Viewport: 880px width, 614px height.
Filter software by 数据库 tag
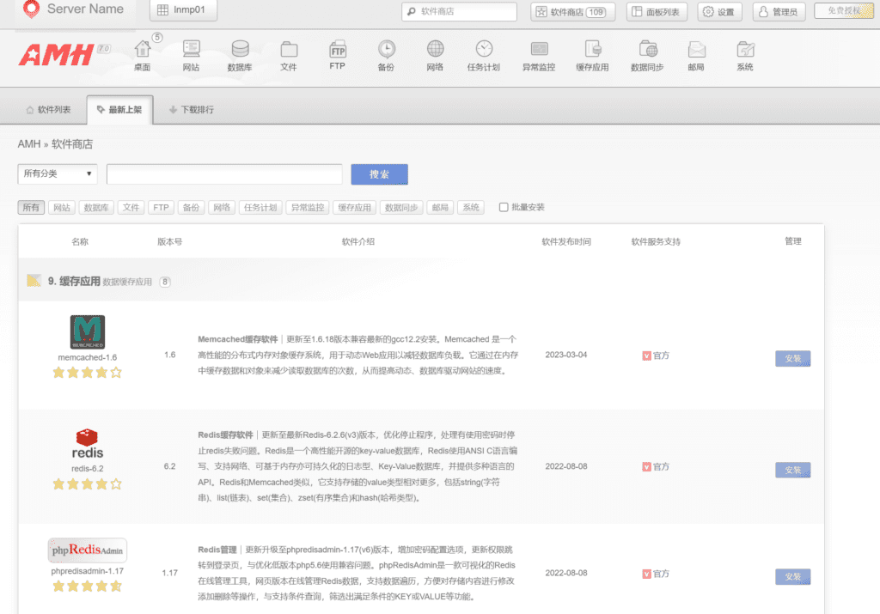point(96,208)
